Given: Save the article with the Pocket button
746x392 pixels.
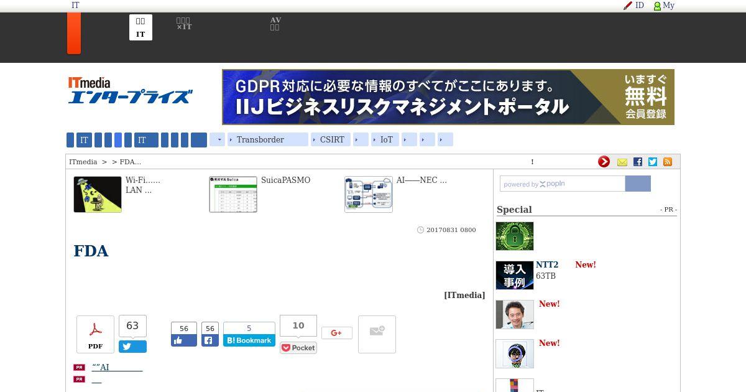Looking at the screenshot, I should coord(298,348).
